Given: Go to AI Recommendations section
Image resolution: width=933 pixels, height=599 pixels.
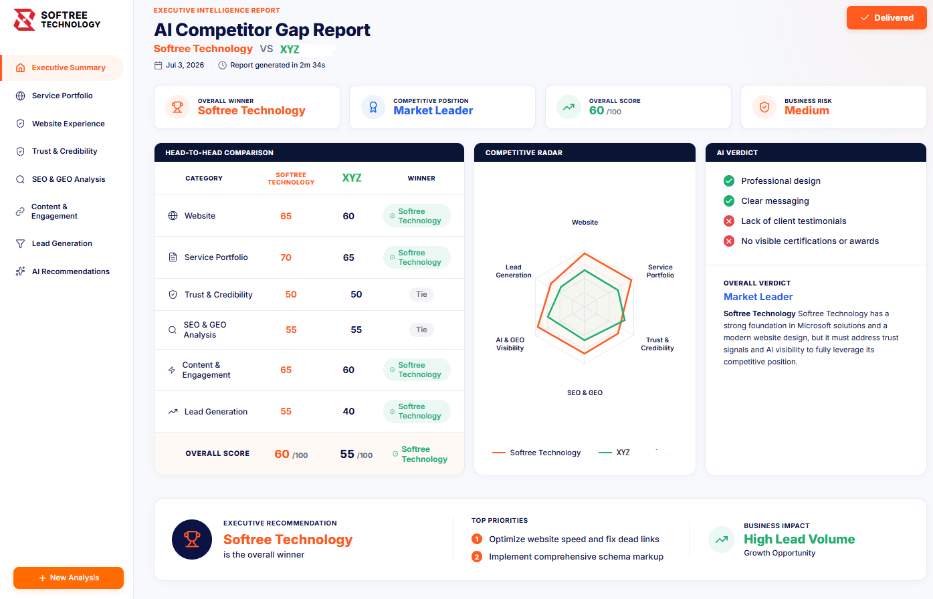Looking at the screenshot, I should (62, 271).
